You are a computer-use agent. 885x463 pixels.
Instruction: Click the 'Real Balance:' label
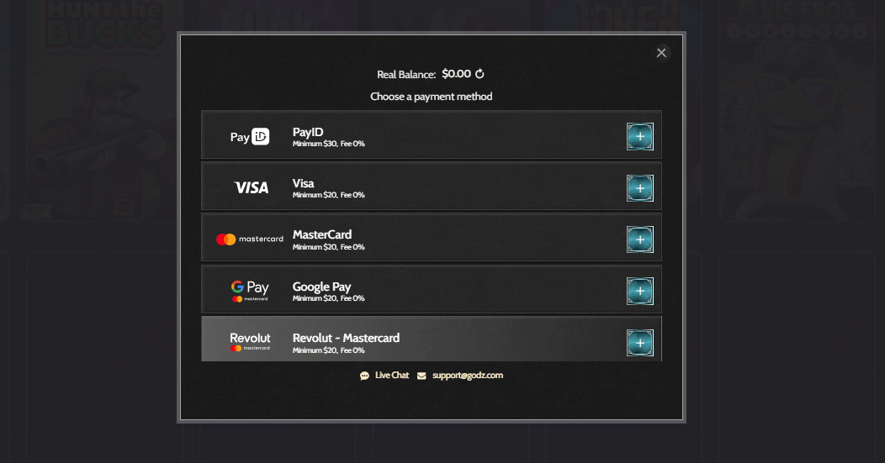[406, 75]
